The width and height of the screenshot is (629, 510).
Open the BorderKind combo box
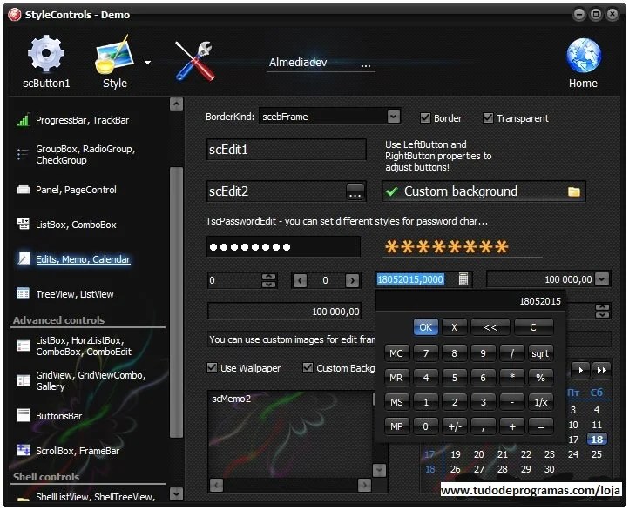[x=329, y=117]
